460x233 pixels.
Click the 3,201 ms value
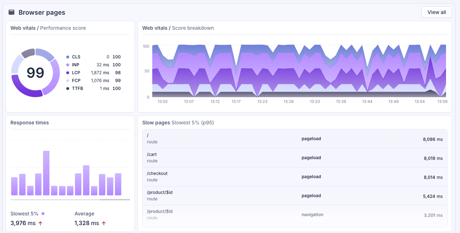tap(433, 215)
